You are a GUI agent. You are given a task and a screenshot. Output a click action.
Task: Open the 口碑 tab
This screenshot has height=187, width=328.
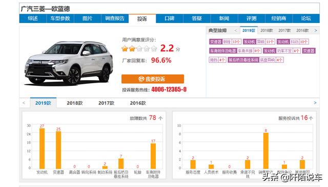click(x=170, y=18)
